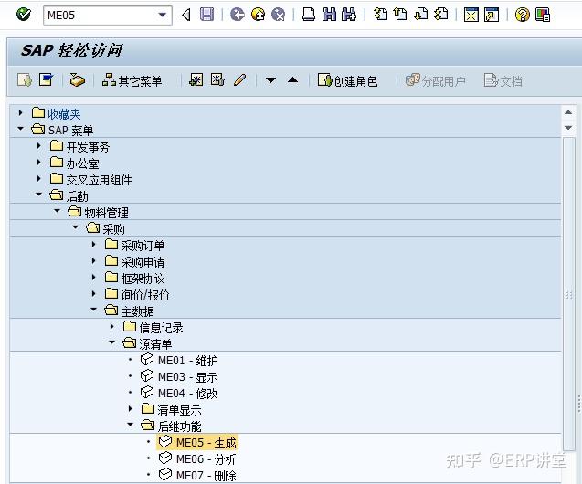Click the vertical scrollbar track of the tree
Image resolution: width=582 pixels, height=484 pixels.
click(568, 293)
